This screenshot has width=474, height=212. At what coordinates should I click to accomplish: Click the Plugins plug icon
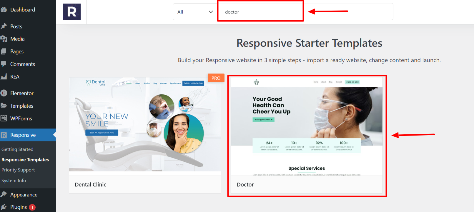tap(4, 207)
